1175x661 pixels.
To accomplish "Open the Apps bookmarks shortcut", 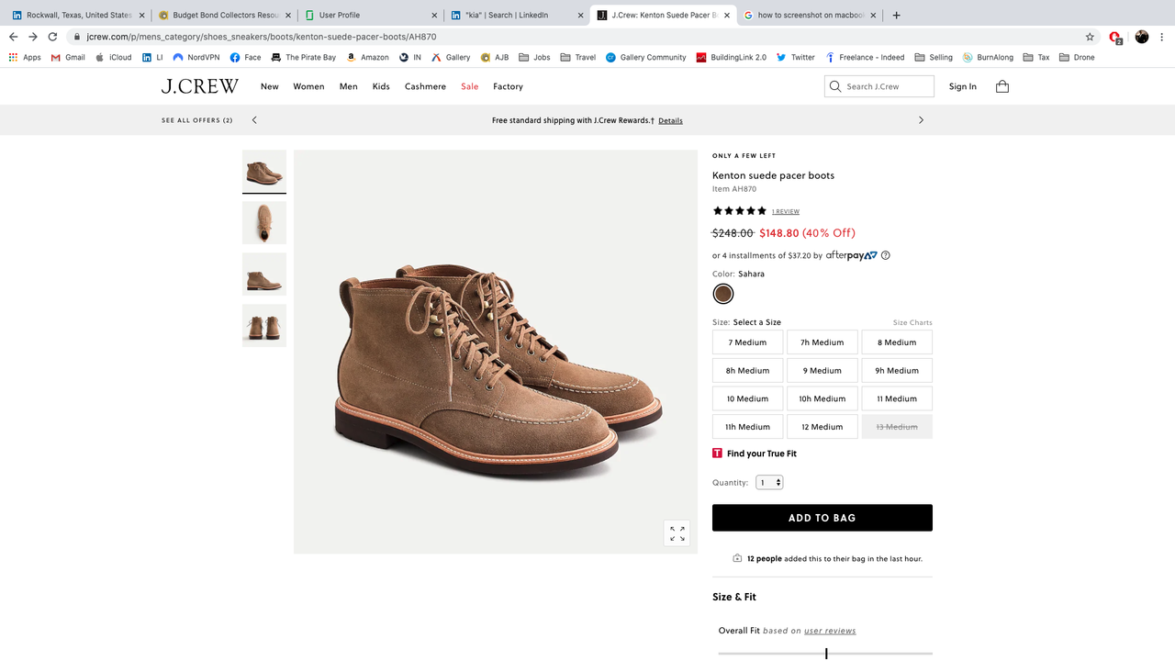I will (x=25, y=57).
